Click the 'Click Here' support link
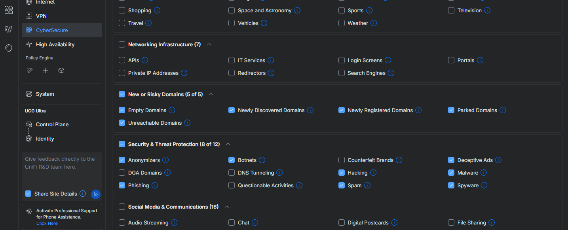This screenshot has height=230, width=568. (x=47, y=223)
